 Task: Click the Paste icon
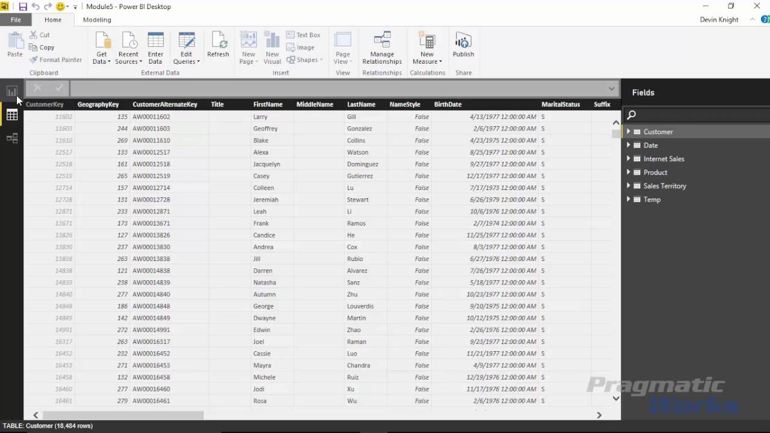pyautogui.click(x=15, y=41)
